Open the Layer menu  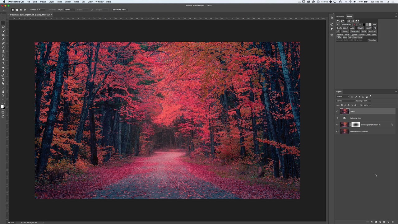51,2
